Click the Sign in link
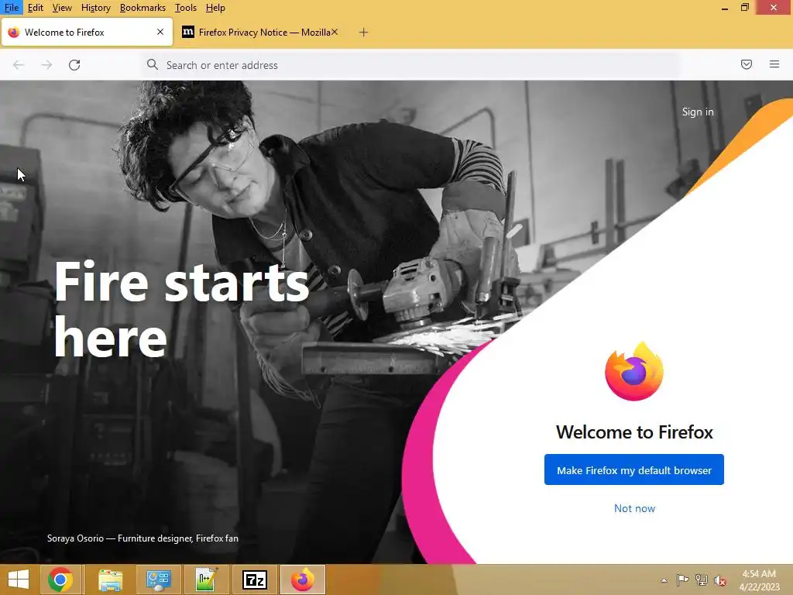Image resolution: width=793 pixels, height=595 pixels. (698, 112)
